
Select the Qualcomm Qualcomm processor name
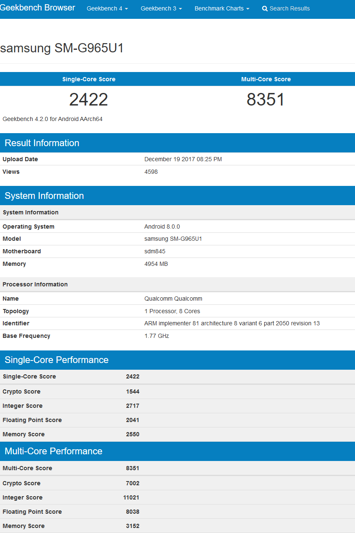tap(173, 299)
